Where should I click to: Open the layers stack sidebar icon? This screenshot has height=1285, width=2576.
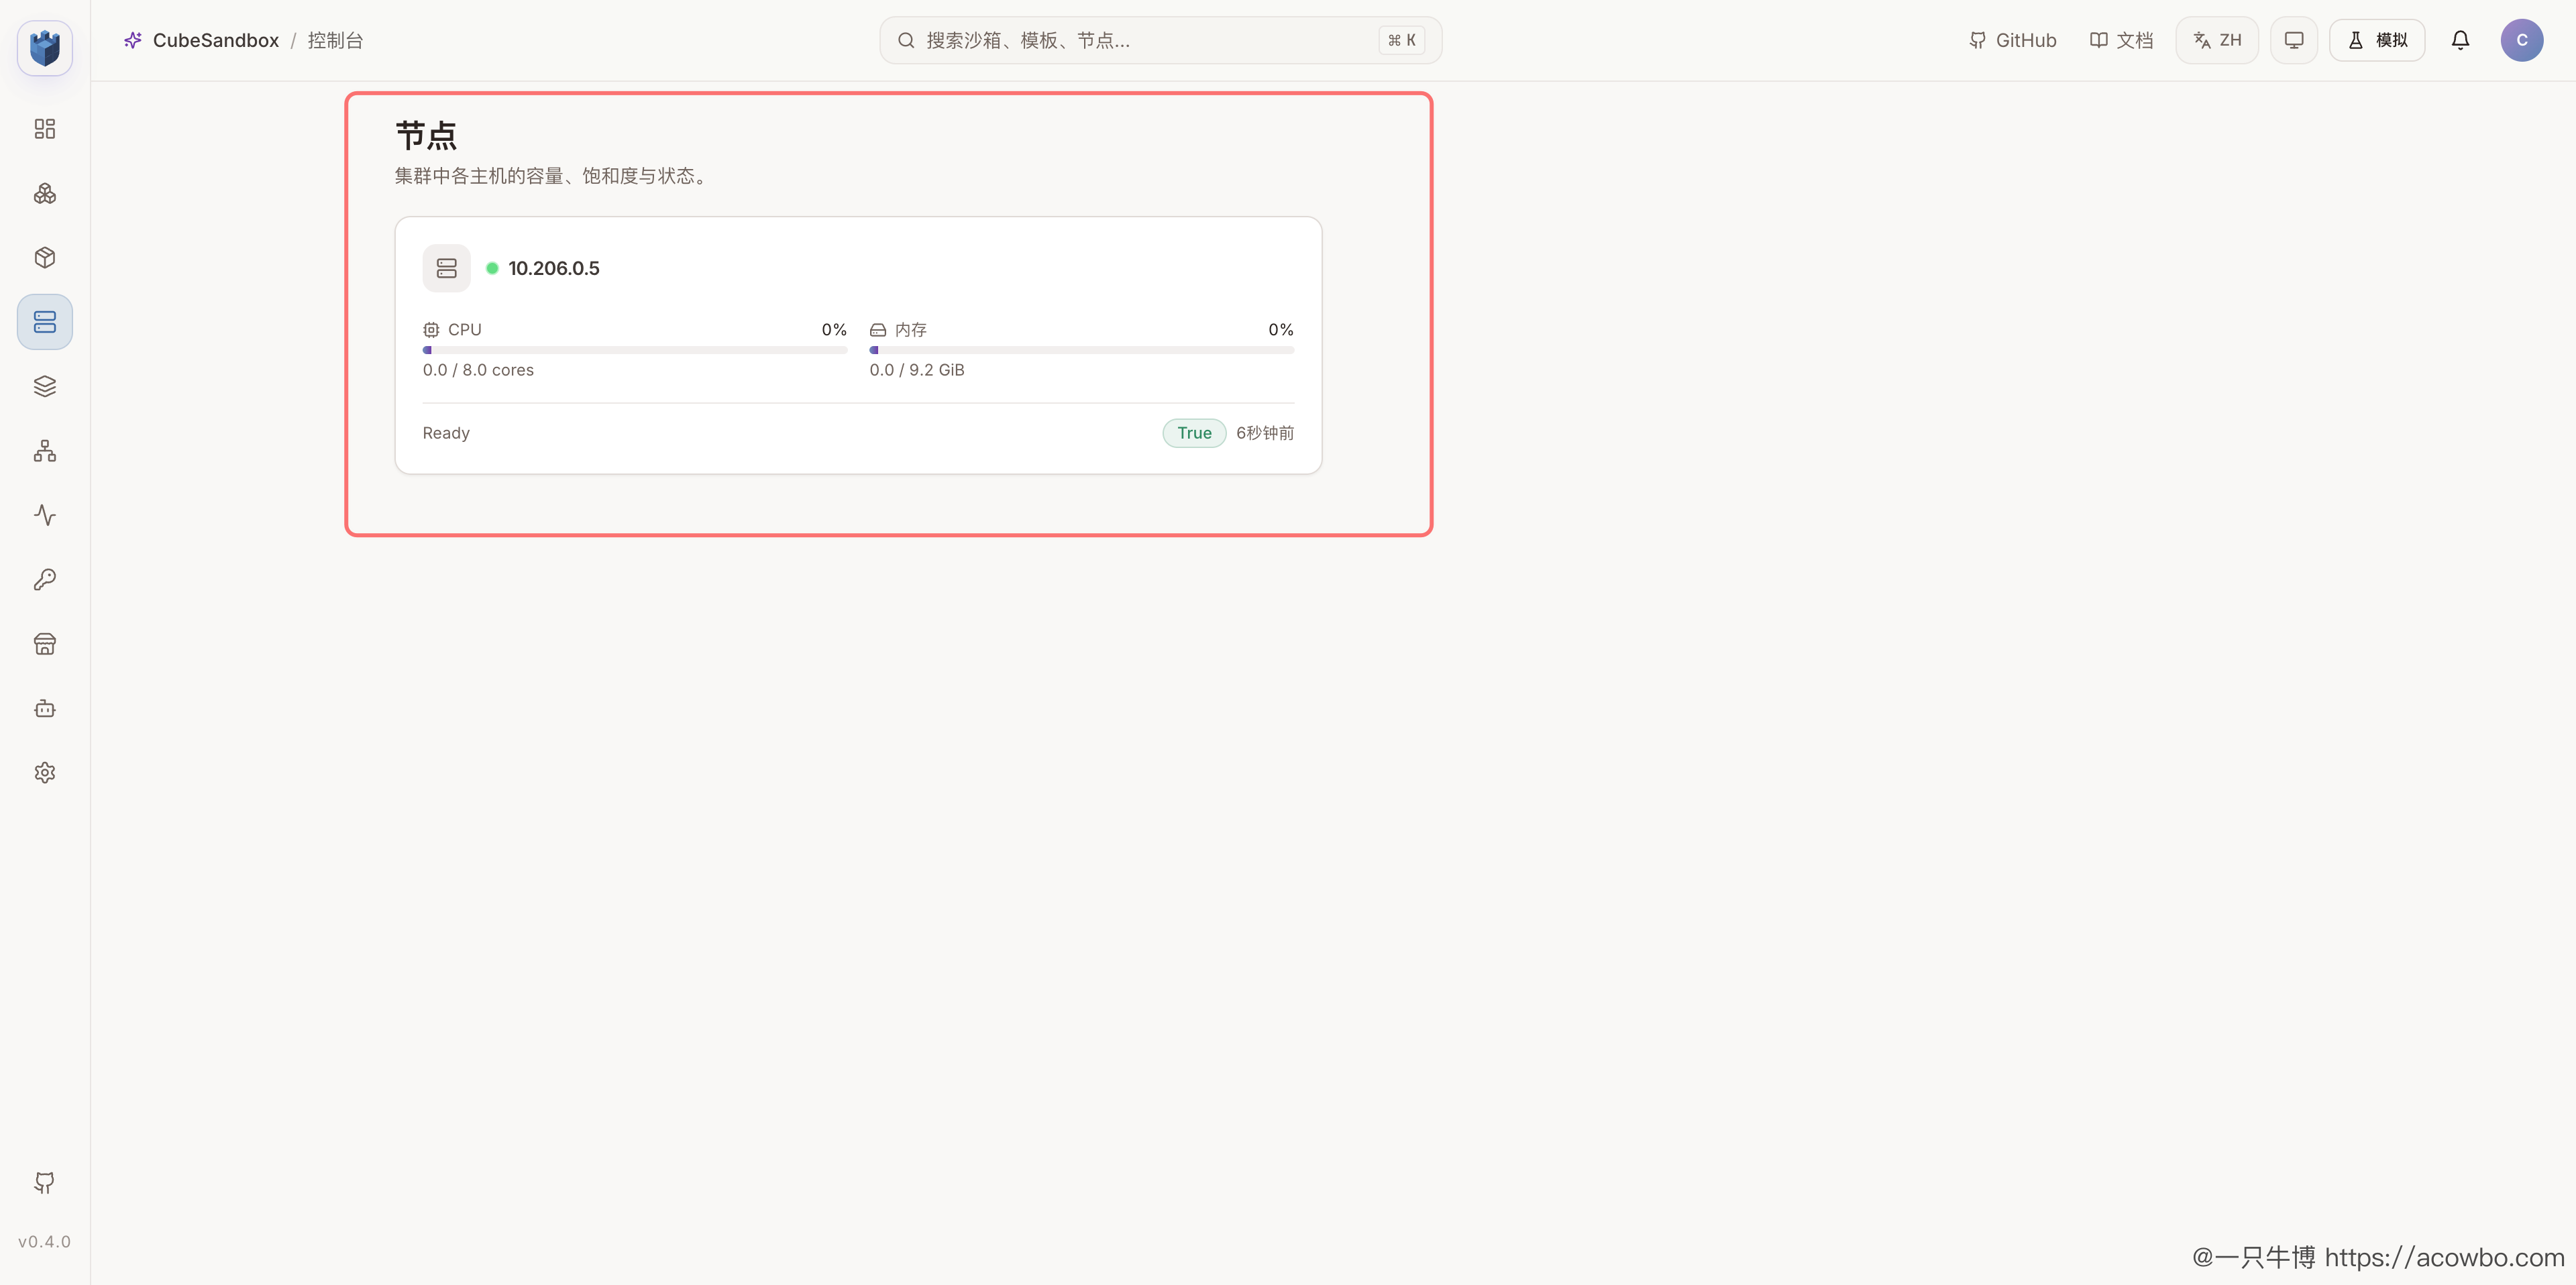pos(45,386)
